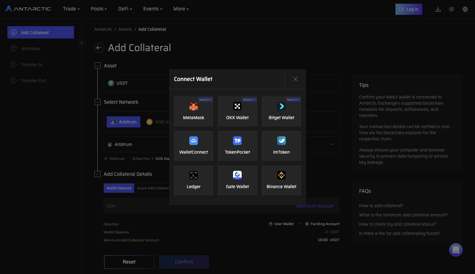This screenshot has width=475, height=274.
Task: Go back using the arrow beside Add Collateral
Action: point(99,48)
